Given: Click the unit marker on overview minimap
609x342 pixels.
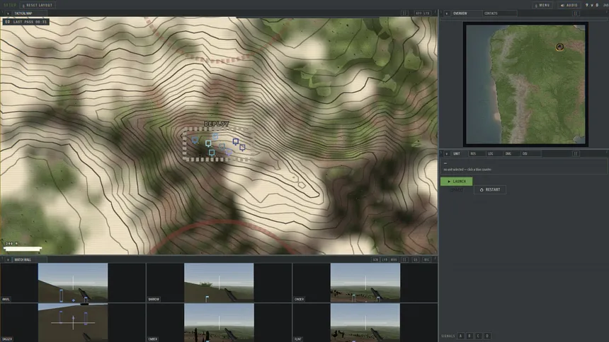Looking at the screenshot, I should [559, 47].
